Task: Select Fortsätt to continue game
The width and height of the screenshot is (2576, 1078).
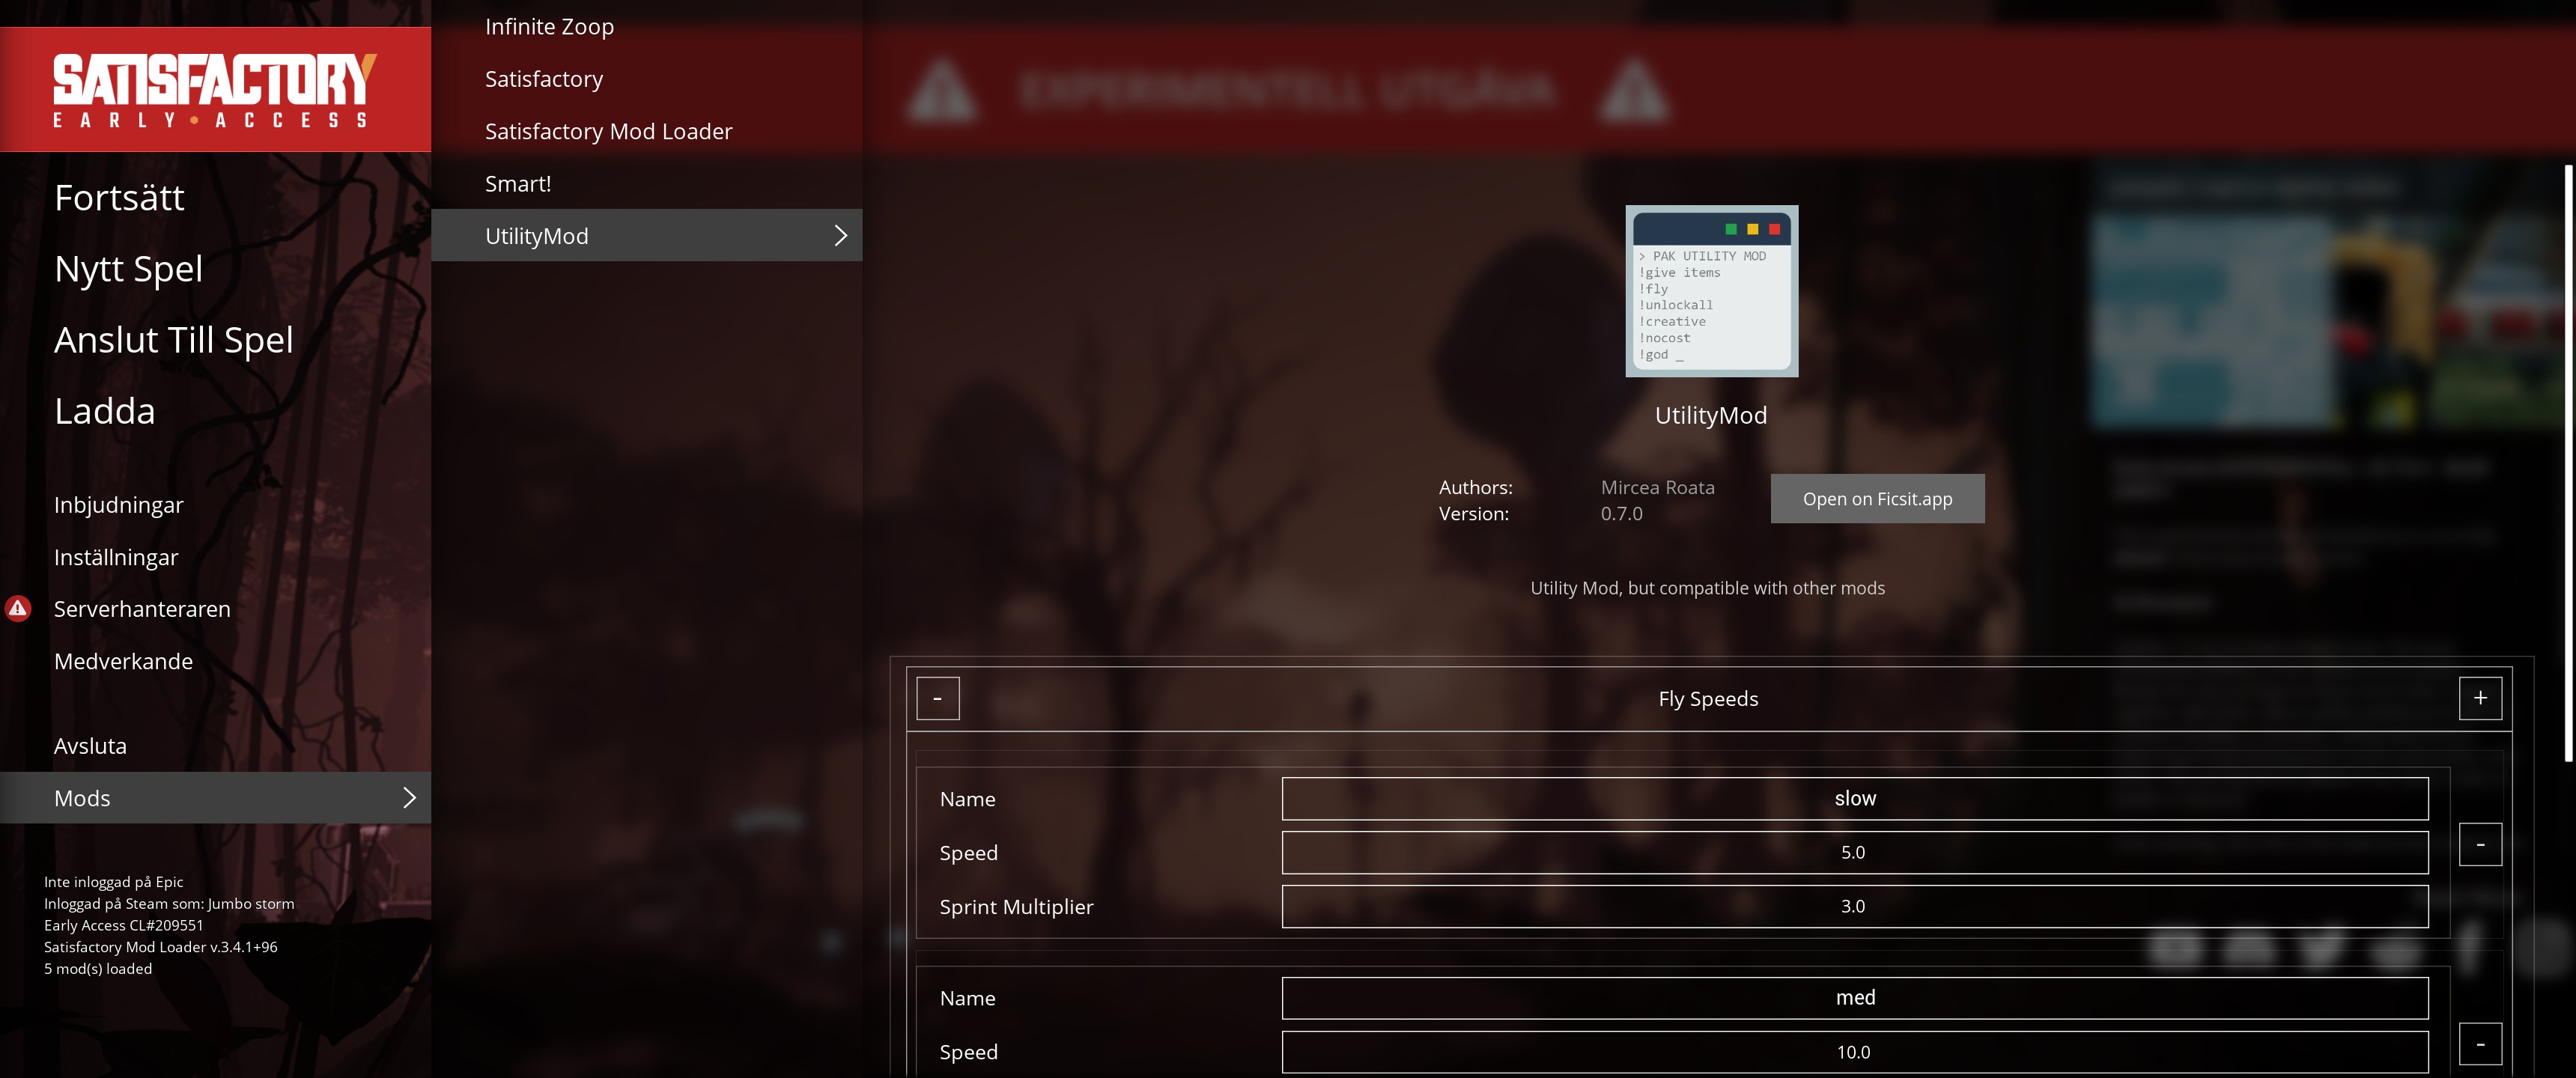Action: pos(119,198)
